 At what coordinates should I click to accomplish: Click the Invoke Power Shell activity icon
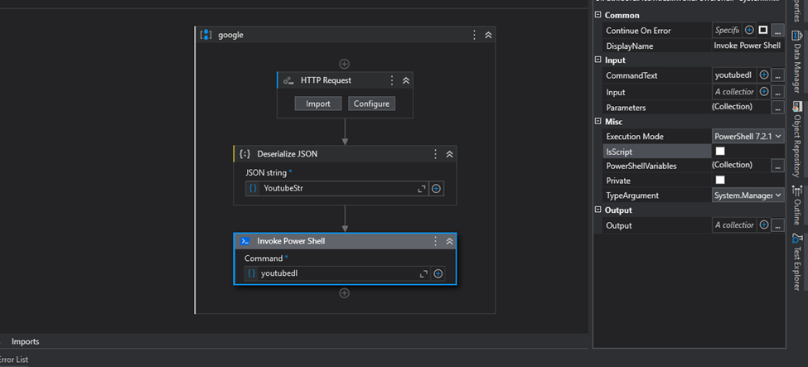pyautogui.click(x=245, y=241)
